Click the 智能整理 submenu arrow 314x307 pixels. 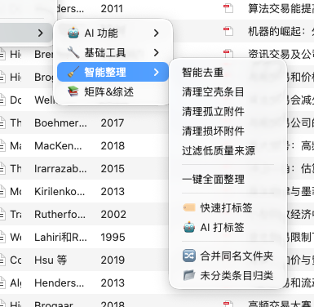pyautogui.click(x=156, y=72)
